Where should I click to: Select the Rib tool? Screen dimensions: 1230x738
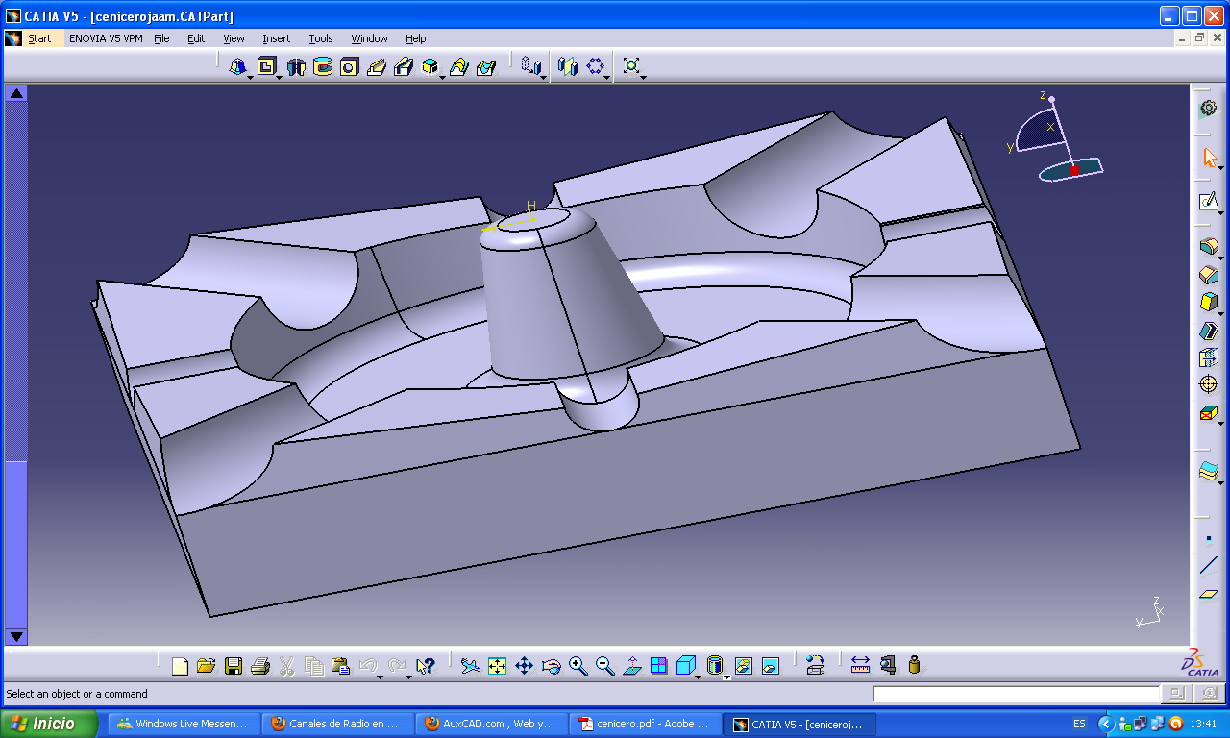[377, 66]
